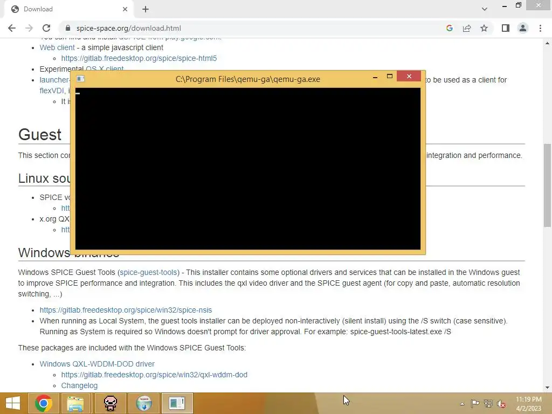The height and width of the screenshot is (414, 552).
Task: Click the muted volume tray icon
Action: [x=501, y=404]
